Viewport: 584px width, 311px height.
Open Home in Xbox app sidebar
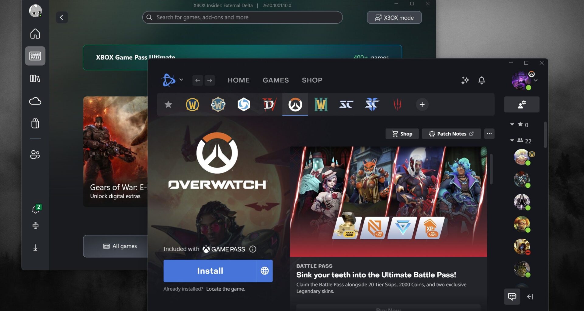point(35,34)
